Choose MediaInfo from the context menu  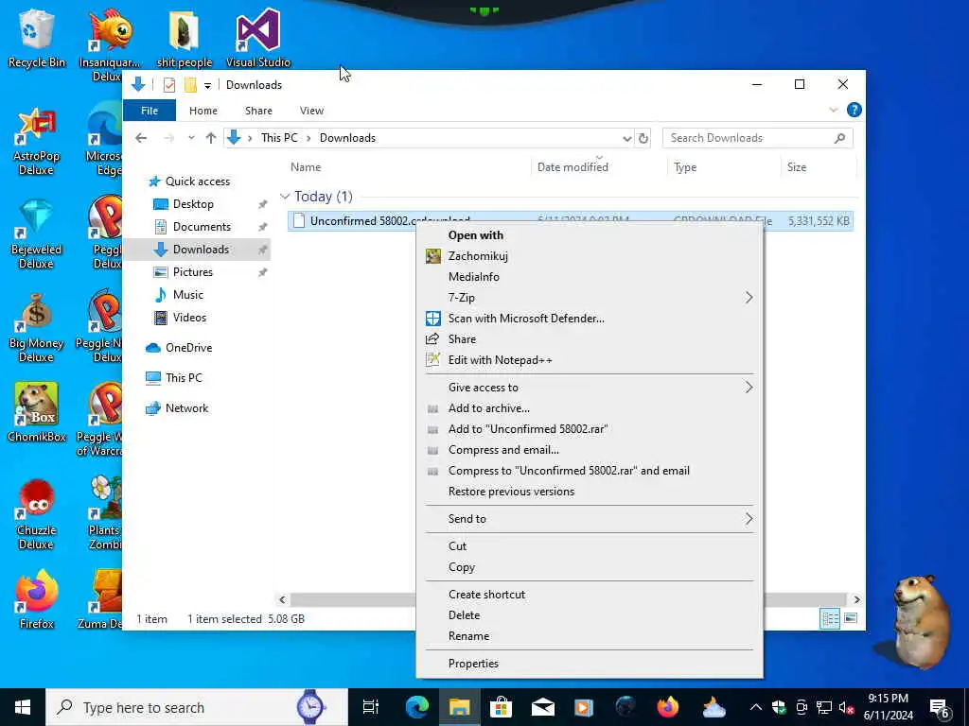pos(589,277)
